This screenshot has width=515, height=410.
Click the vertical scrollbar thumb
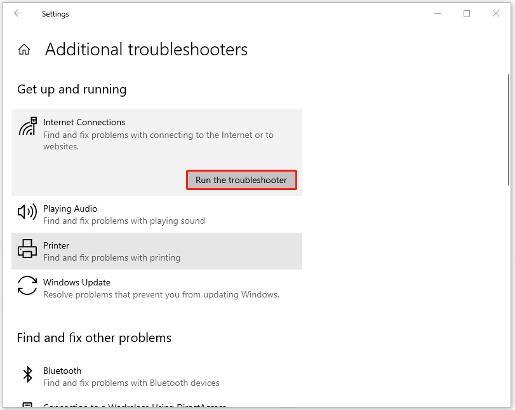tap(509, 130)
